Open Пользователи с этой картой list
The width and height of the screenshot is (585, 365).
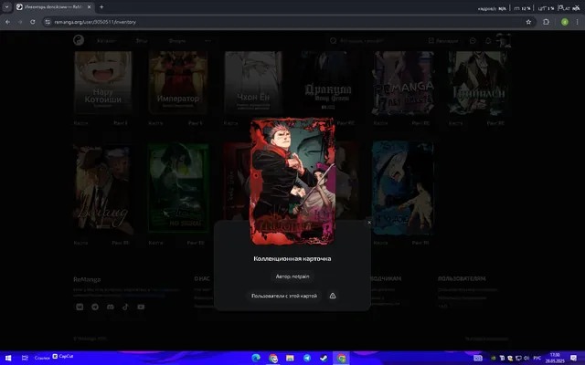(284, 296)
